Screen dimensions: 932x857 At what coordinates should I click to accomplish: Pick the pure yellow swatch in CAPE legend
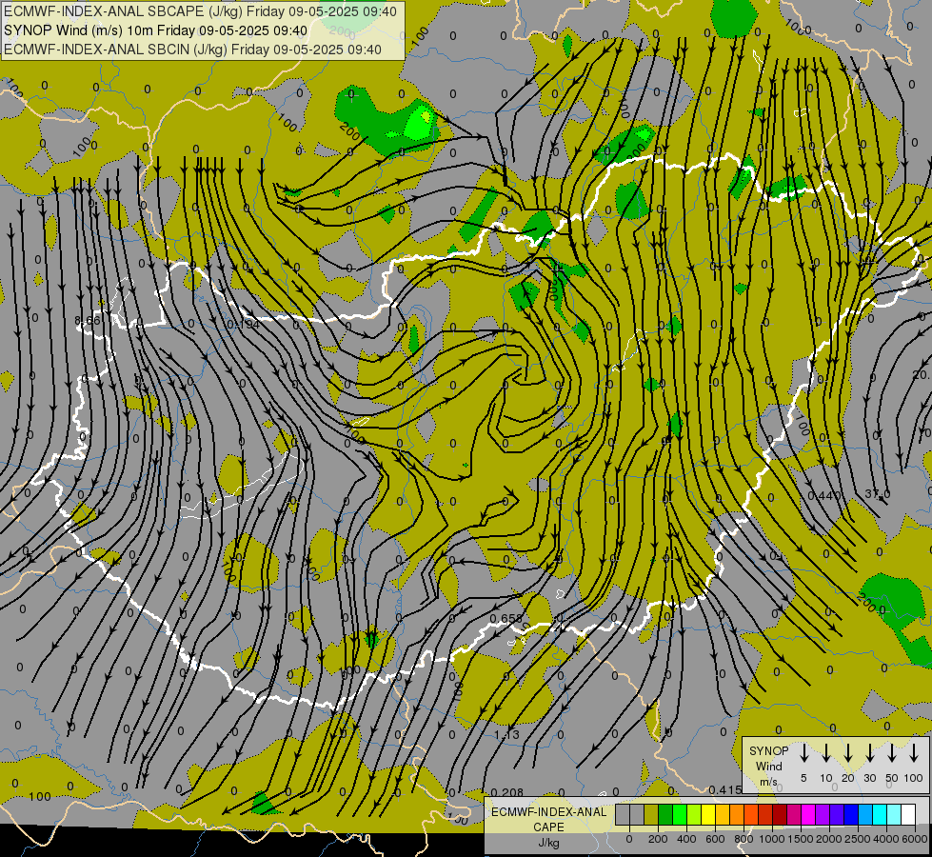point(708,814)
